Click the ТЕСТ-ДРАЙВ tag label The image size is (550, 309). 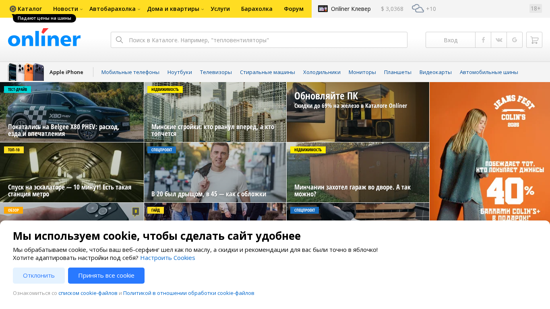[17, 89]
